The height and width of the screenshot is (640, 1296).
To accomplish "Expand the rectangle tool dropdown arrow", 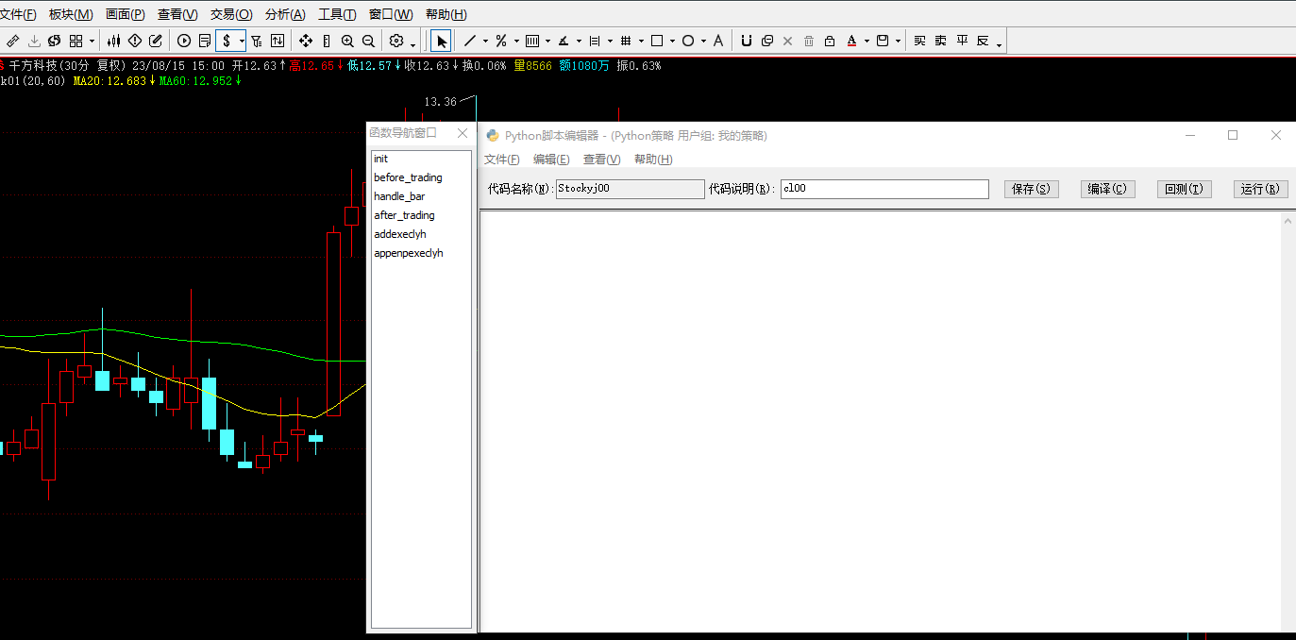I will 672,41.
